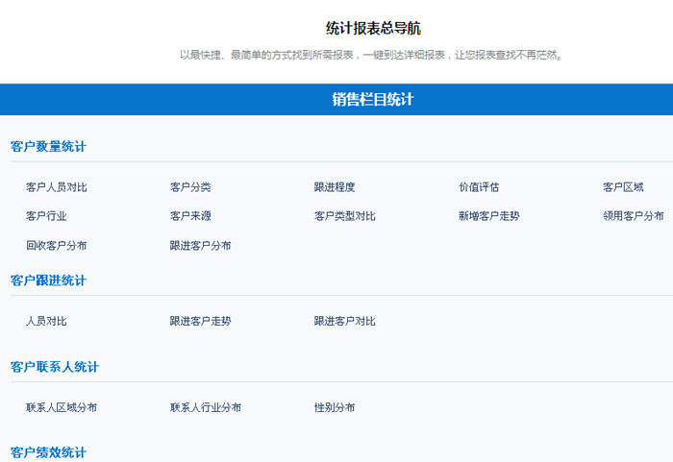Open the 价值评估 report

(479, 187)
